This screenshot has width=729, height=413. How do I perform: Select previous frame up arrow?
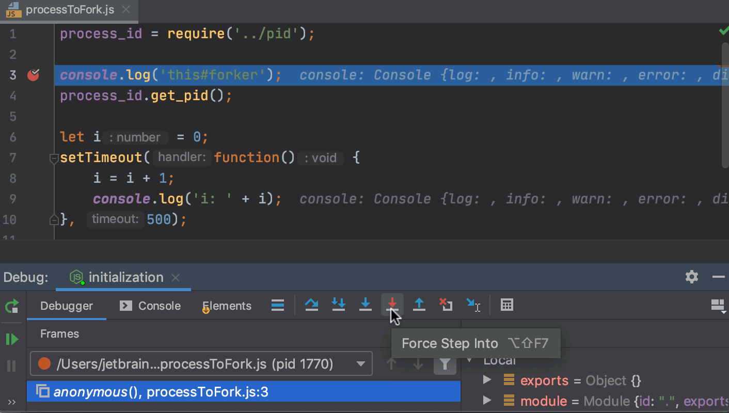click(391, 364)
